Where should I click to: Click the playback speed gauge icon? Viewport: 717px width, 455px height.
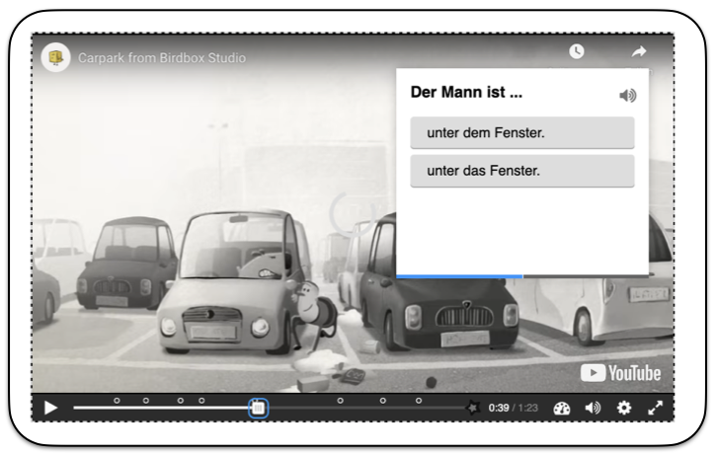pyautogui.click(x=562, y=408)
